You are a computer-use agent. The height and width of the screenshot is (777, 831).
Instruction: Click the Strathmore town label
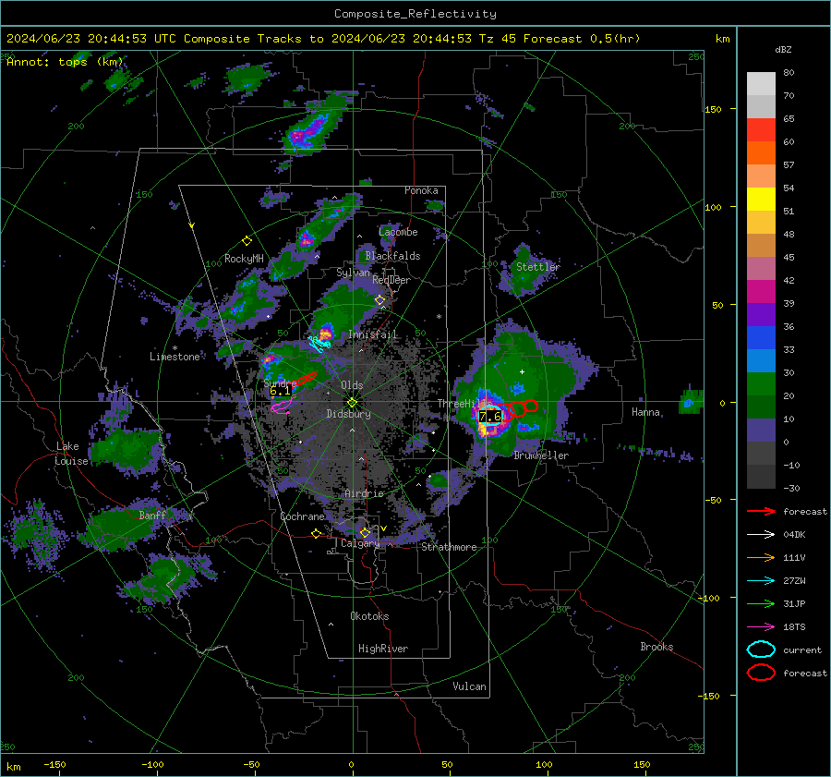click(449, 547)
